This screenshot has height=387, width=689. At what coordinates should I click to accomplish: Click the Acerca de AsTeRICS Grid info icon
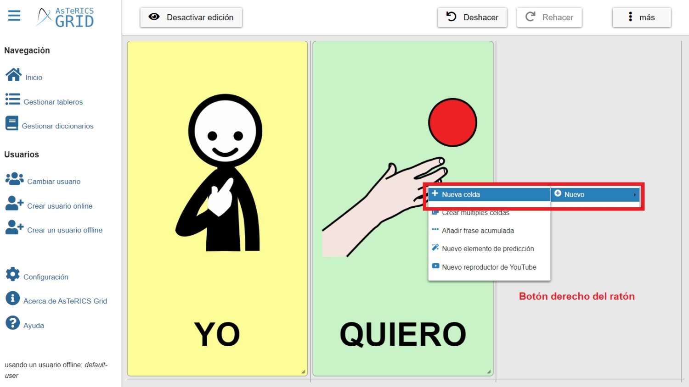click(x=12, y=298)
